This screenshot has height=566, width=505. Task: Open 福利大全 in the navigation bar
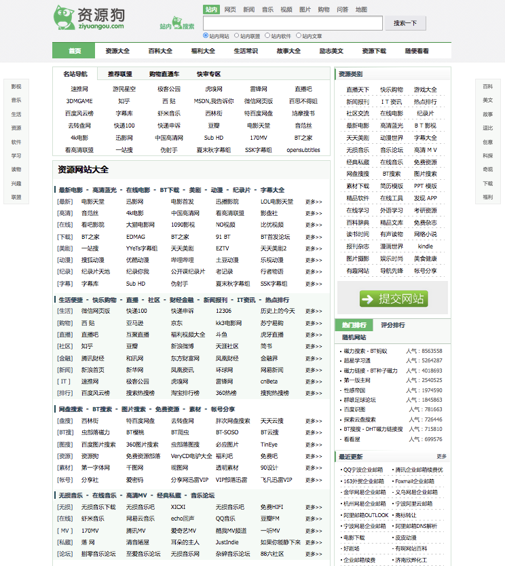pyautogui.click(x=203, y=51)
